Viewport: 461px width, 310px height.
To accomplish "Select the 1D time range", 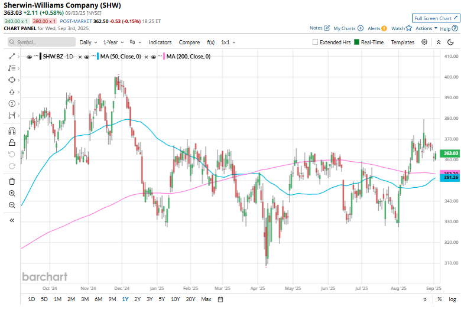I will 31,299.
